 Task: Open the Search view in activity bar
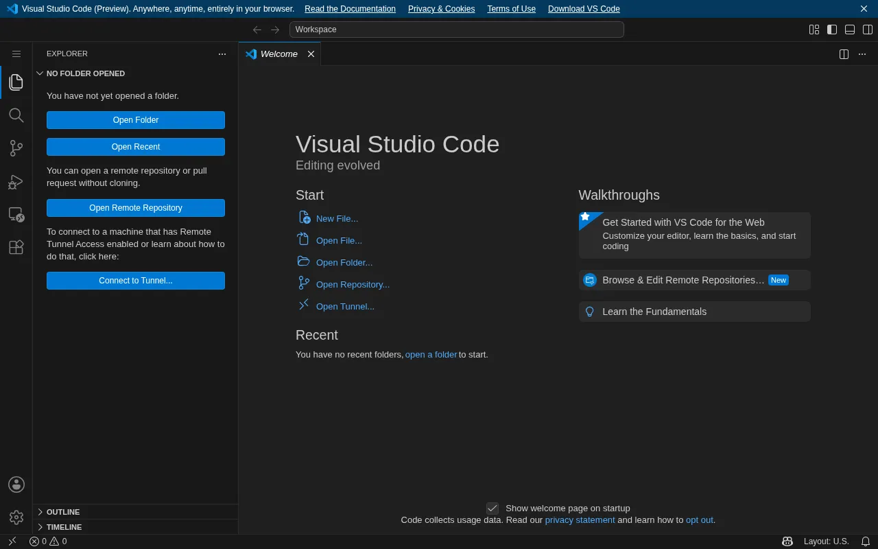tap(16, 115)
